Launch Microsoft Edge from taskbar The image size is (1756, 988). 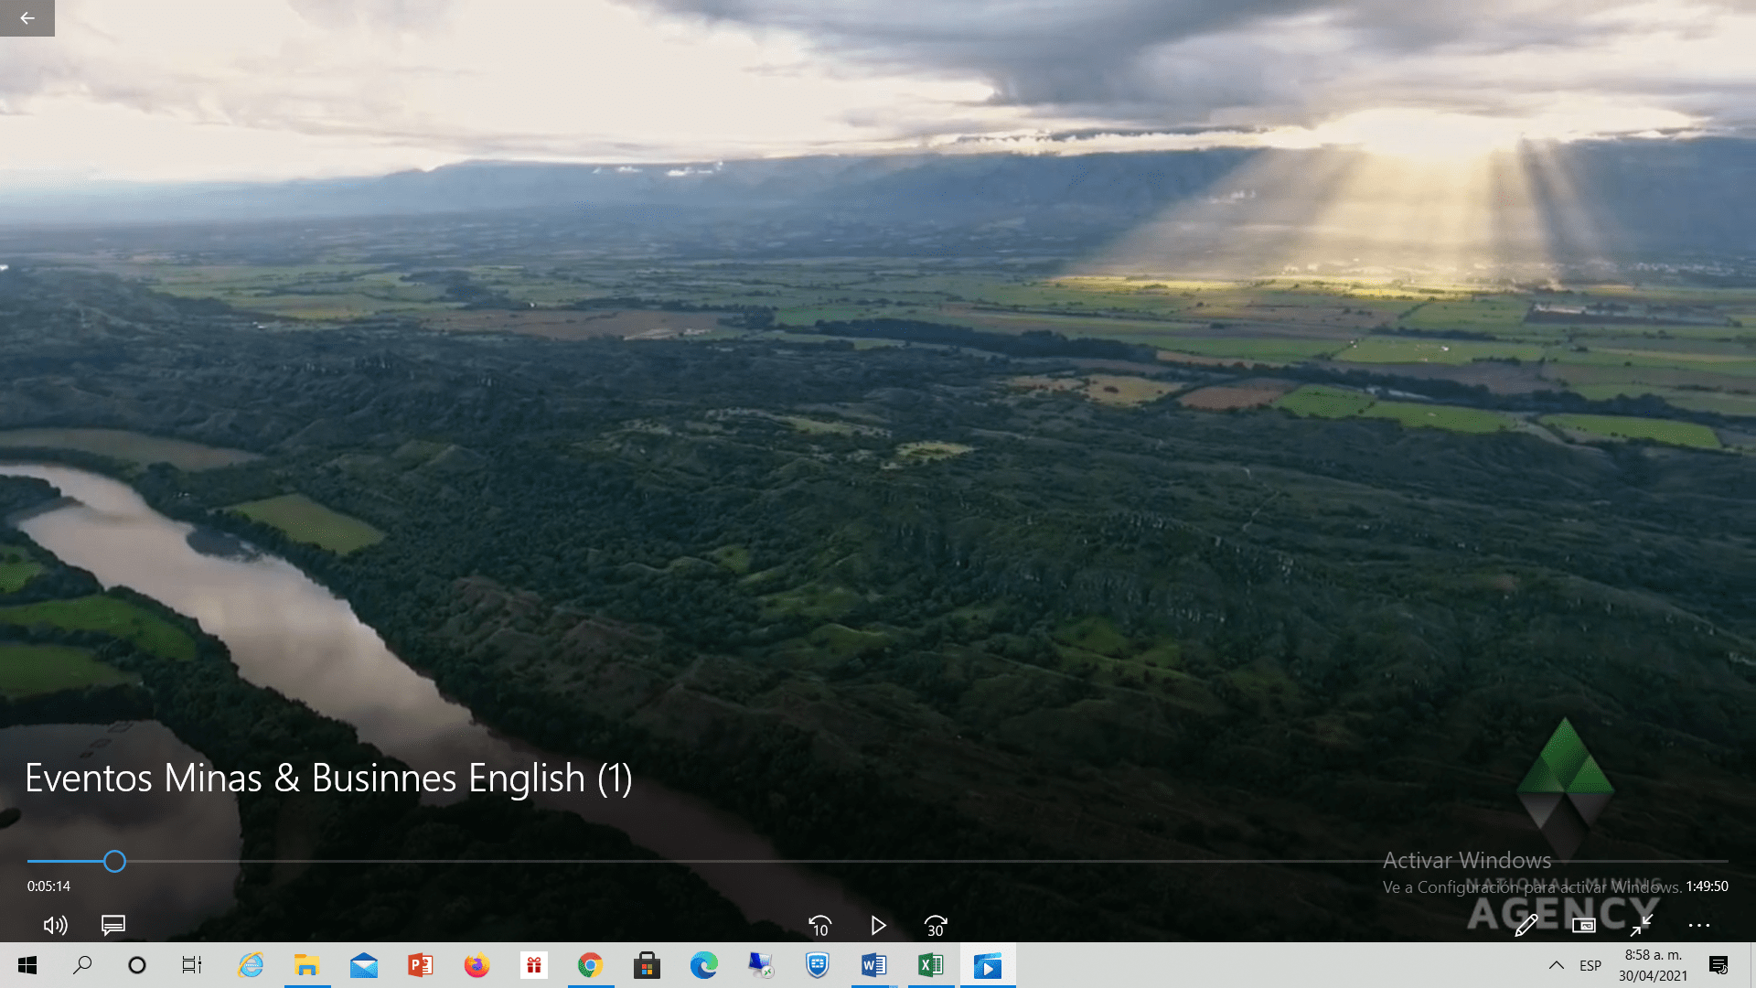click(x=703, y=965)
